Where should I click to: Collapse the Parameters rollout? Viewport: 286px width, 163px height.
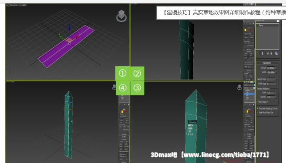pyautogui.click(x=266, y=63)
